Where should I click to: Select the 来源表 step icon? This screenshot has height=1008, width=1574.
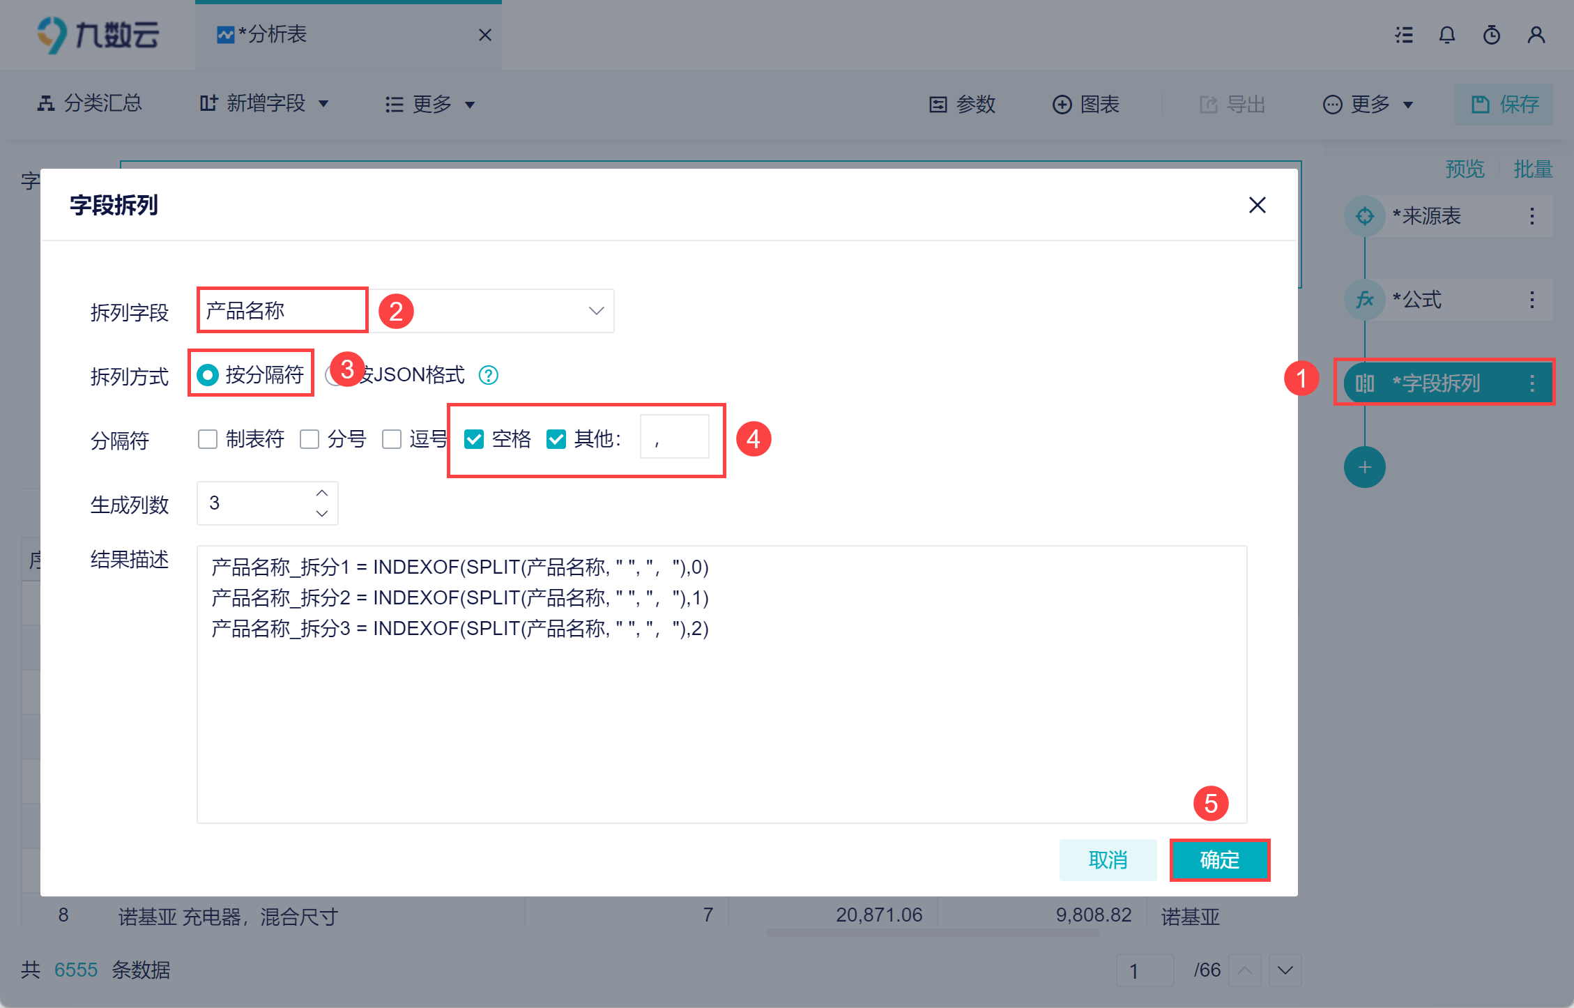1364,216
